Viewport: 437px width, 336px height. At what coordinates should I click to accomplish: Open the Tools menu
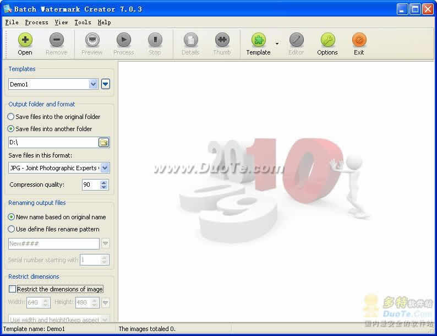pyautogui.click(x=83, y=23)
